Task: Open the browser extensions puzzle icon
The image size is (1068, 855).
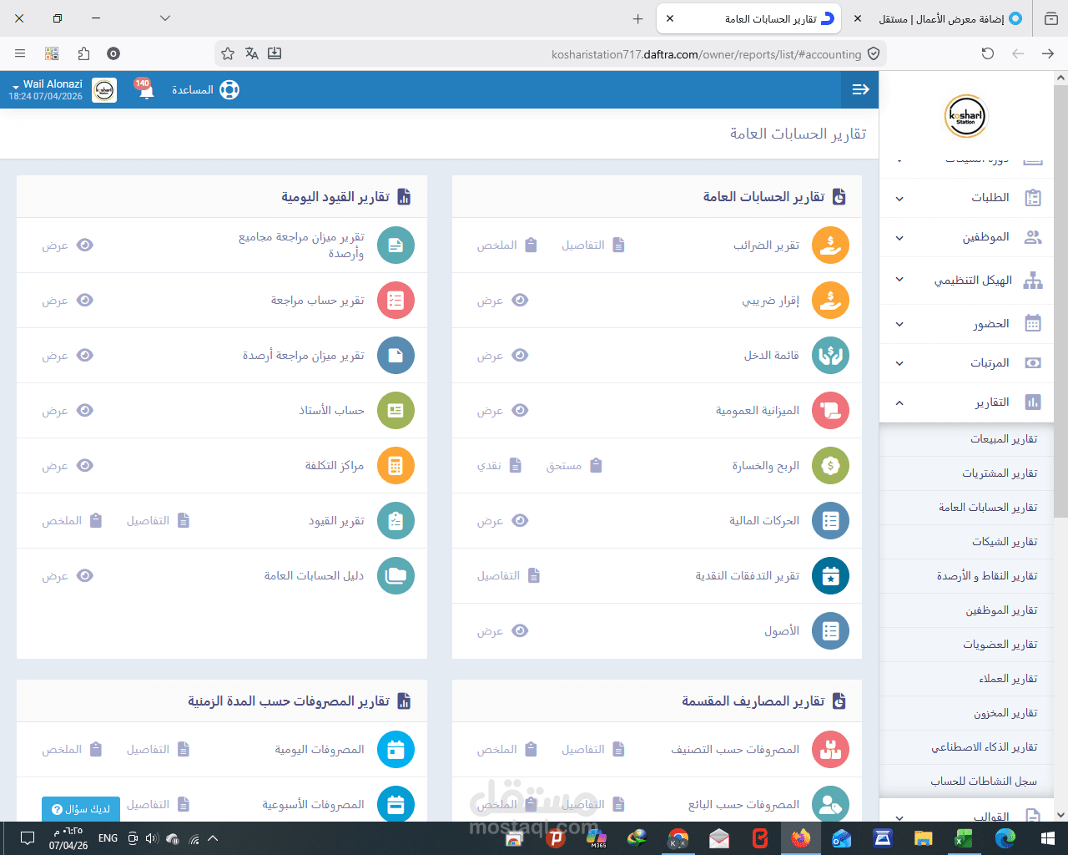Action: (83, 53)
